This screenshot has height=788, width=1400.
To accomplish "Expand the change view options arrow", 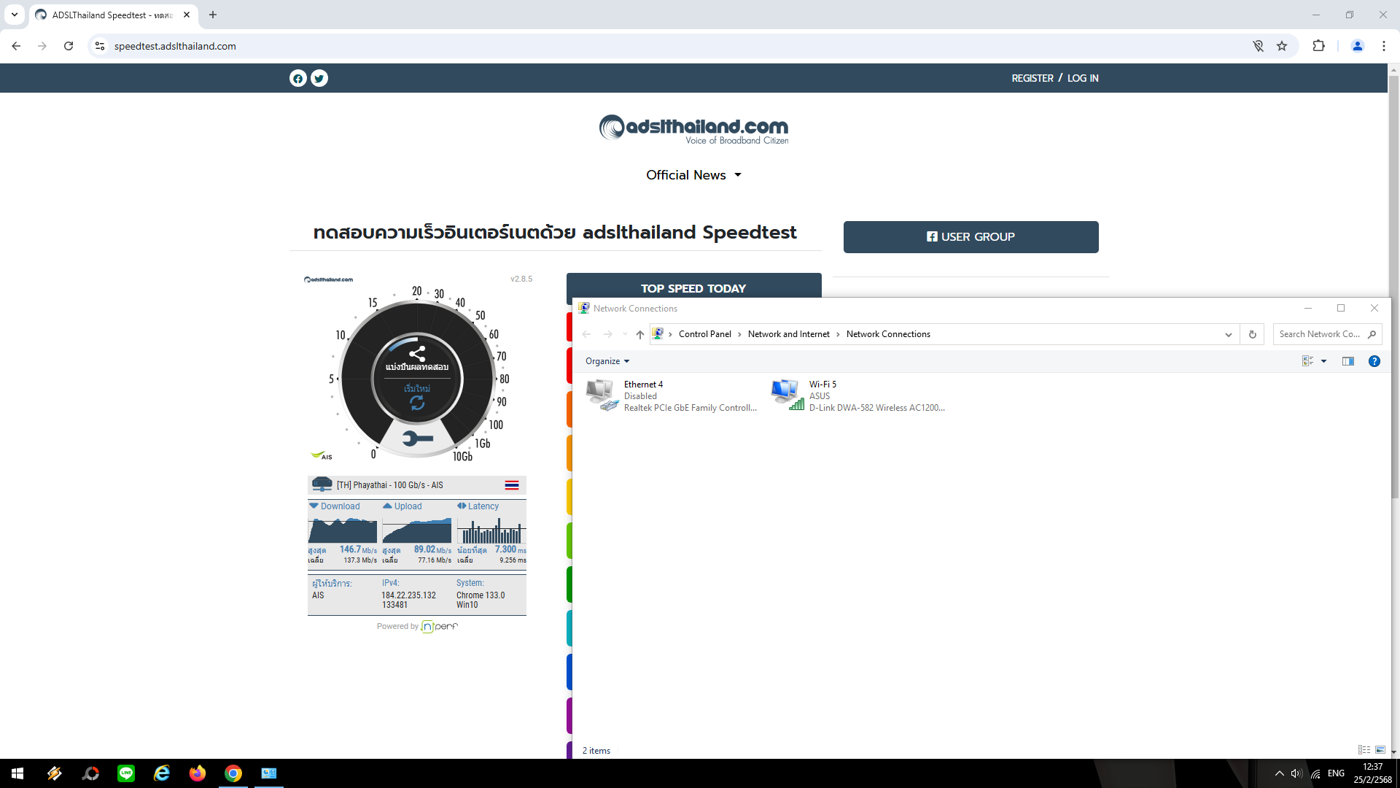I will pos(1323,361).
